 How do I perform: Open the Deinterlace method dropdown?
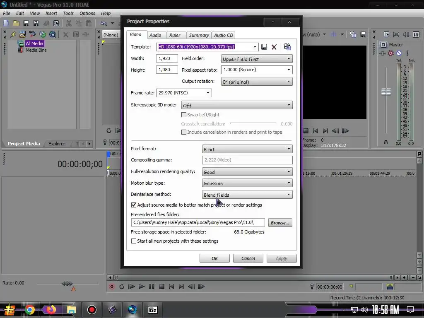(x=247, y=195)
